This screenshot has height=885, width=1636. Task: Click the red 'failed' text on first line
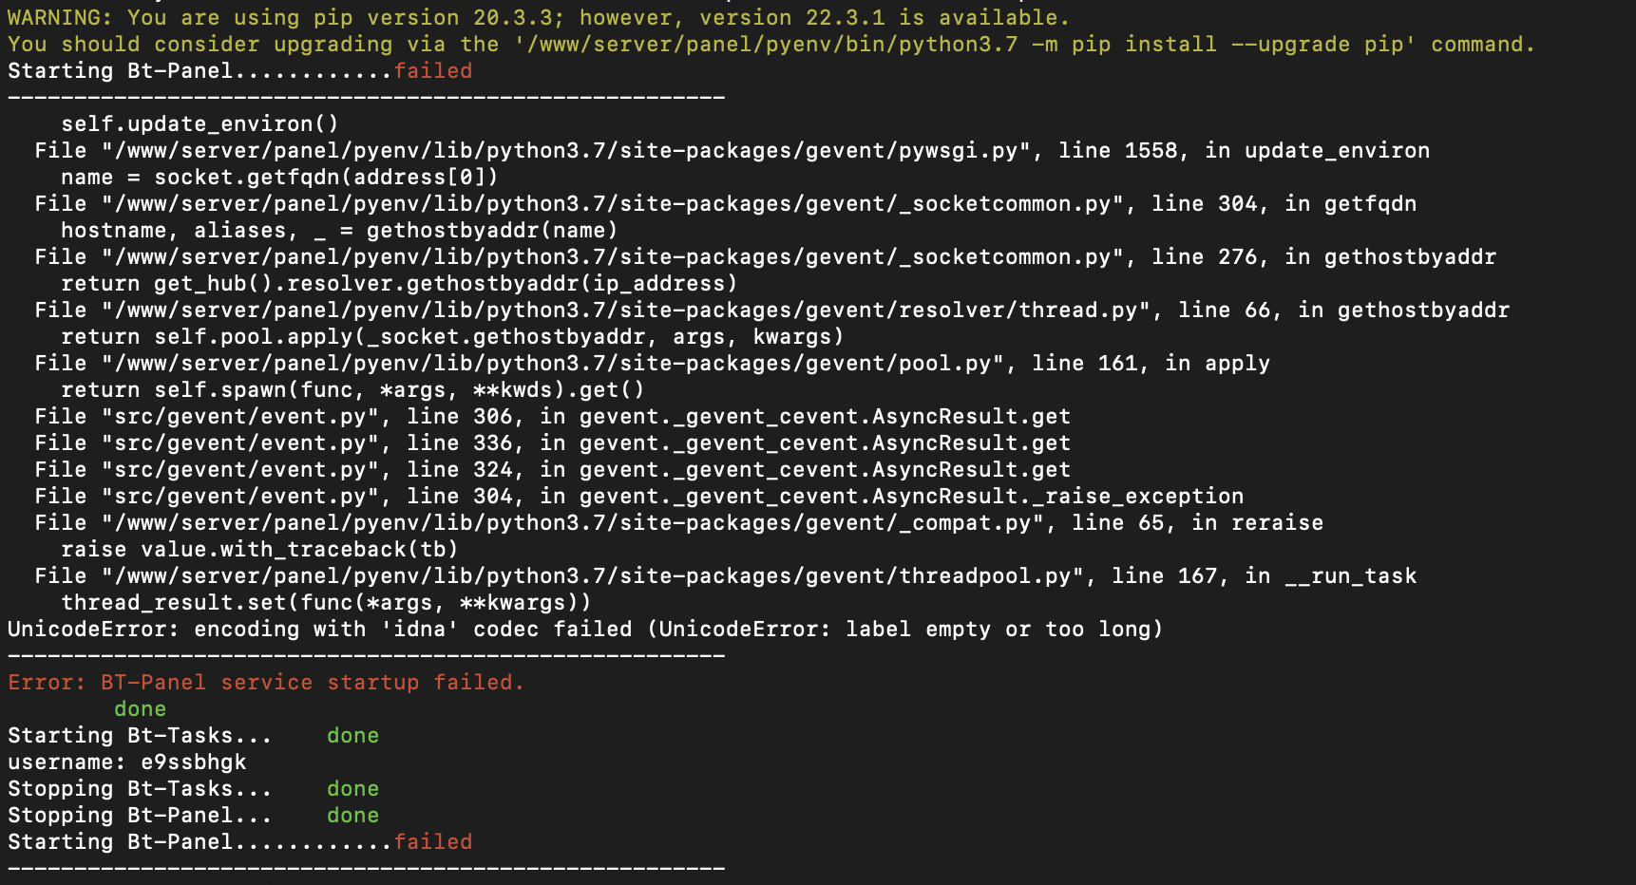point(432,71)
